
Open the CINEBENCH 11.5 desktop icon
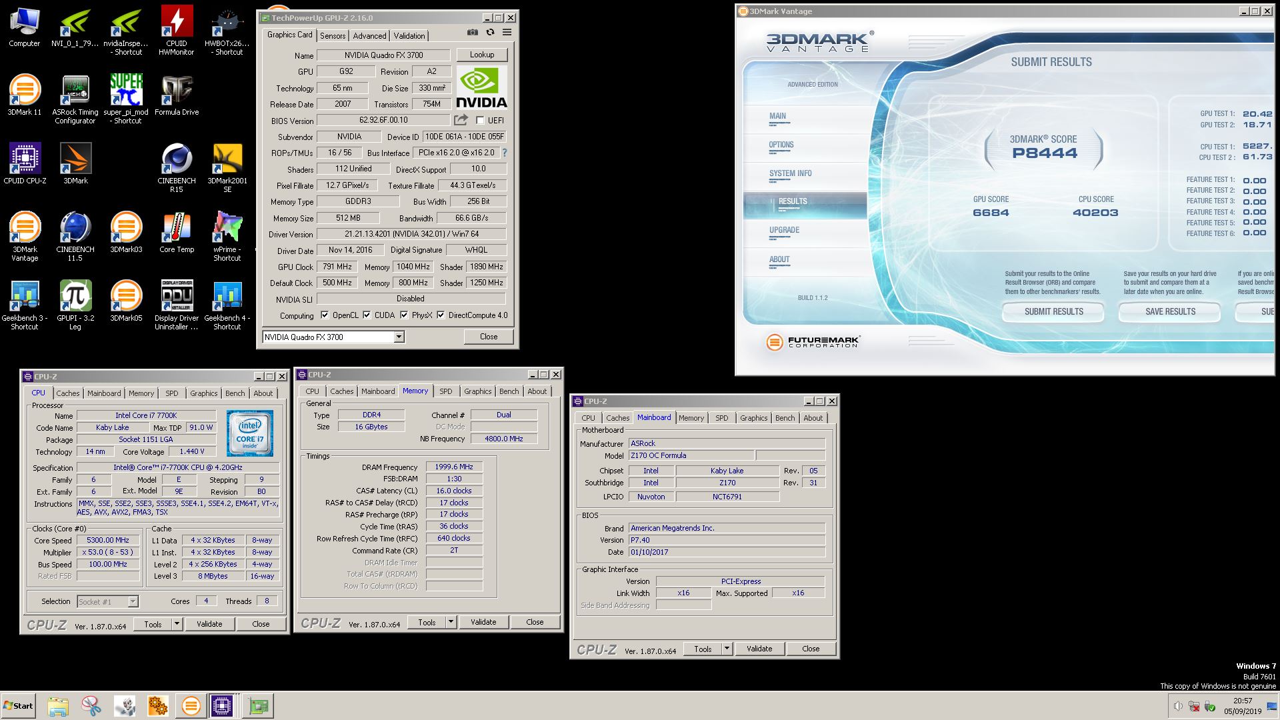[75, 236]
